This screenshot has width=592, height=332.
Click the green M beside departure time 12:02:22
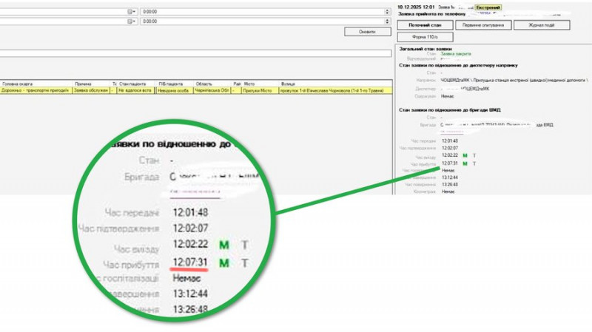(x=465, y=155)
